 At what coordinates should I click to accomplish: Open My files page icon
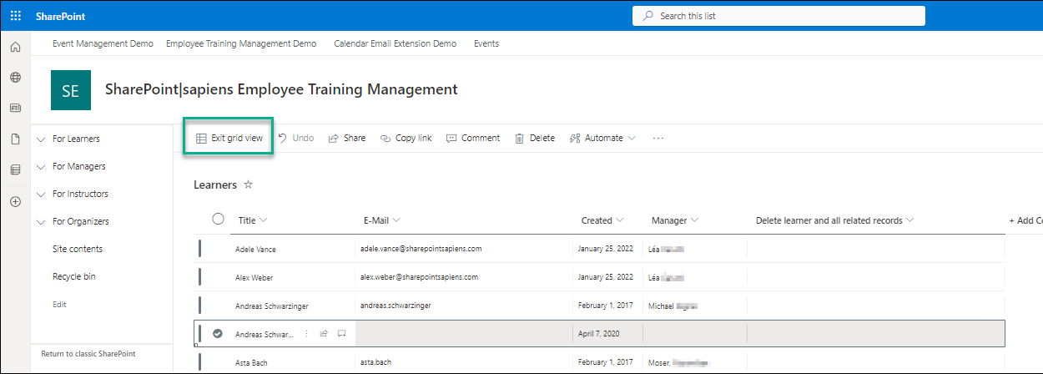click(15, 139)
